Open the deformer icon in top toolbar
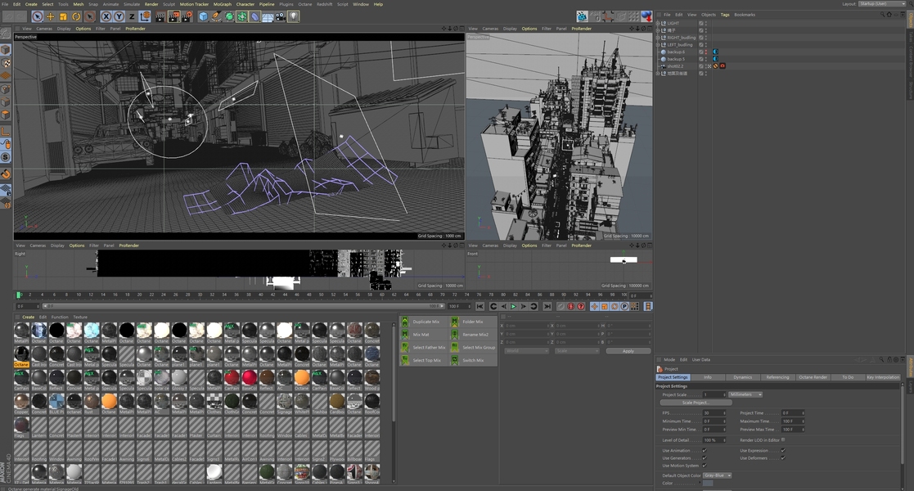Viewport: 914px width, 491px height. pos(254,16)
